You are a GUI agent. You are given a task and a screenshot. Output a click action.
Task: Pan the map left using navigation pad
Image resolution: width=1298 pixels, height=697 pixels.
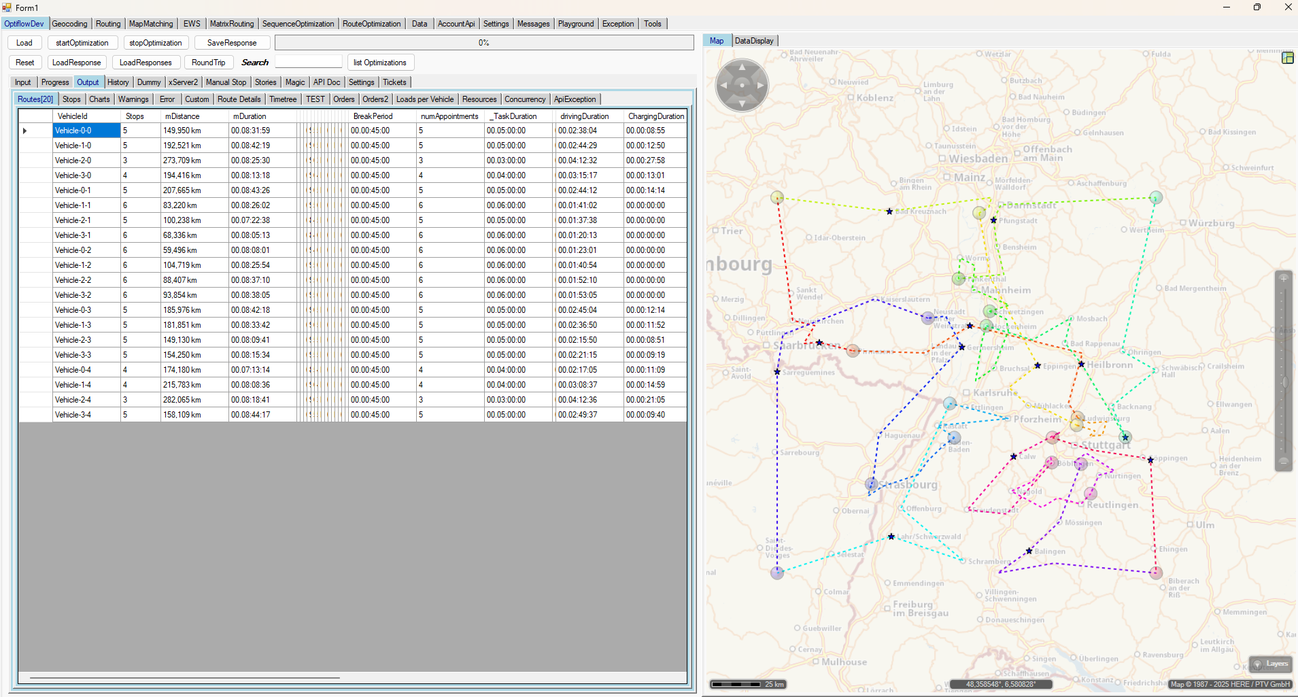pyautogui.click(x=723, y=86)
